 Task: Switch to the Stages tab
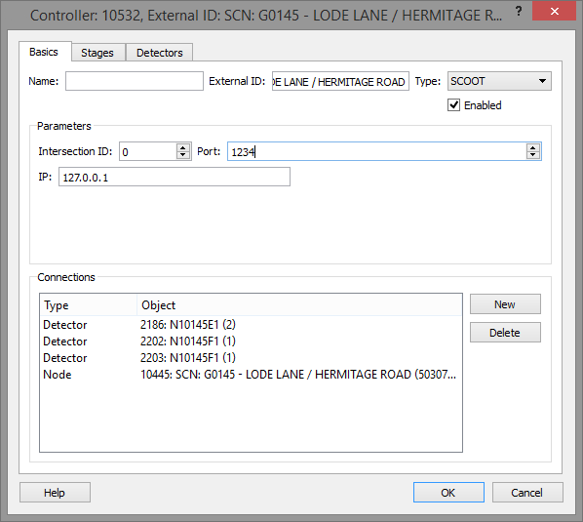[98, 53]
